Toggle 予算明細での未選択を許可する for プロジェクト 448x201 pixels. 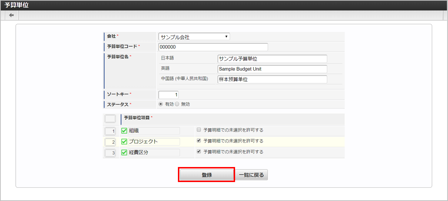(199, 141)
